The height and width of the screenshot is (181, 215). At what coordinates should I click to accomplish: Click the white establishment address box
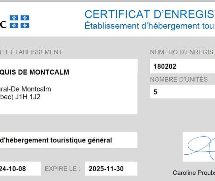(x=68, y=87)
